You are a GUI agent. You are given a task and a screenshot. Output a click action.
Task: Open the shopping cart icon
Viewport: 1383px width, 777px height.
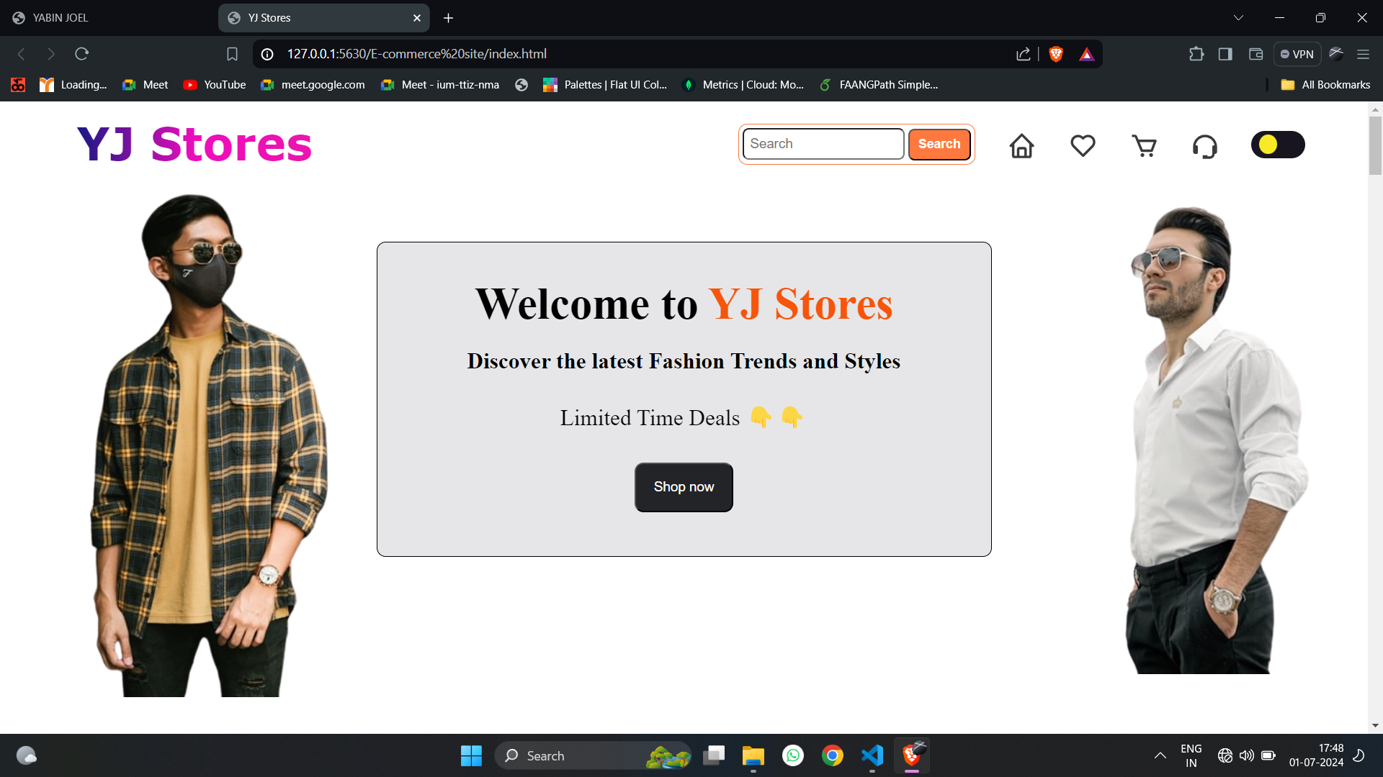pyautogui.click(x=1144, y=146)
